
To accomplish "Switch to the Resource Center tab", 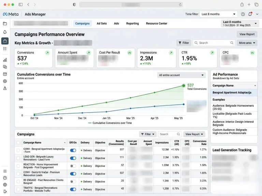I will coord(157,24).
